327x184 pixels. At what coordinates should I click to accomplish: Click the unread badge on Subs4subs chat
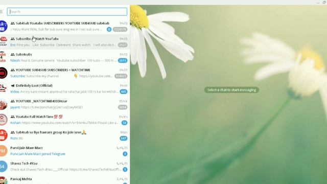click(123, 60)
